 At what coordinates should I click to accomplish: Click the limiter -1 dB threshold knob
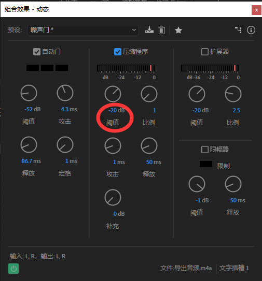click(x=197, y=184)
